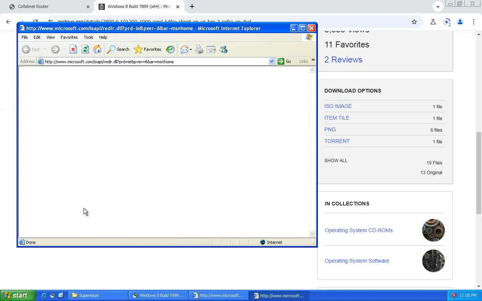This screenshot has height=301, width=482.
Task: Open the Favorites pane in Internet Explorer
Action: tap(148, 49)
